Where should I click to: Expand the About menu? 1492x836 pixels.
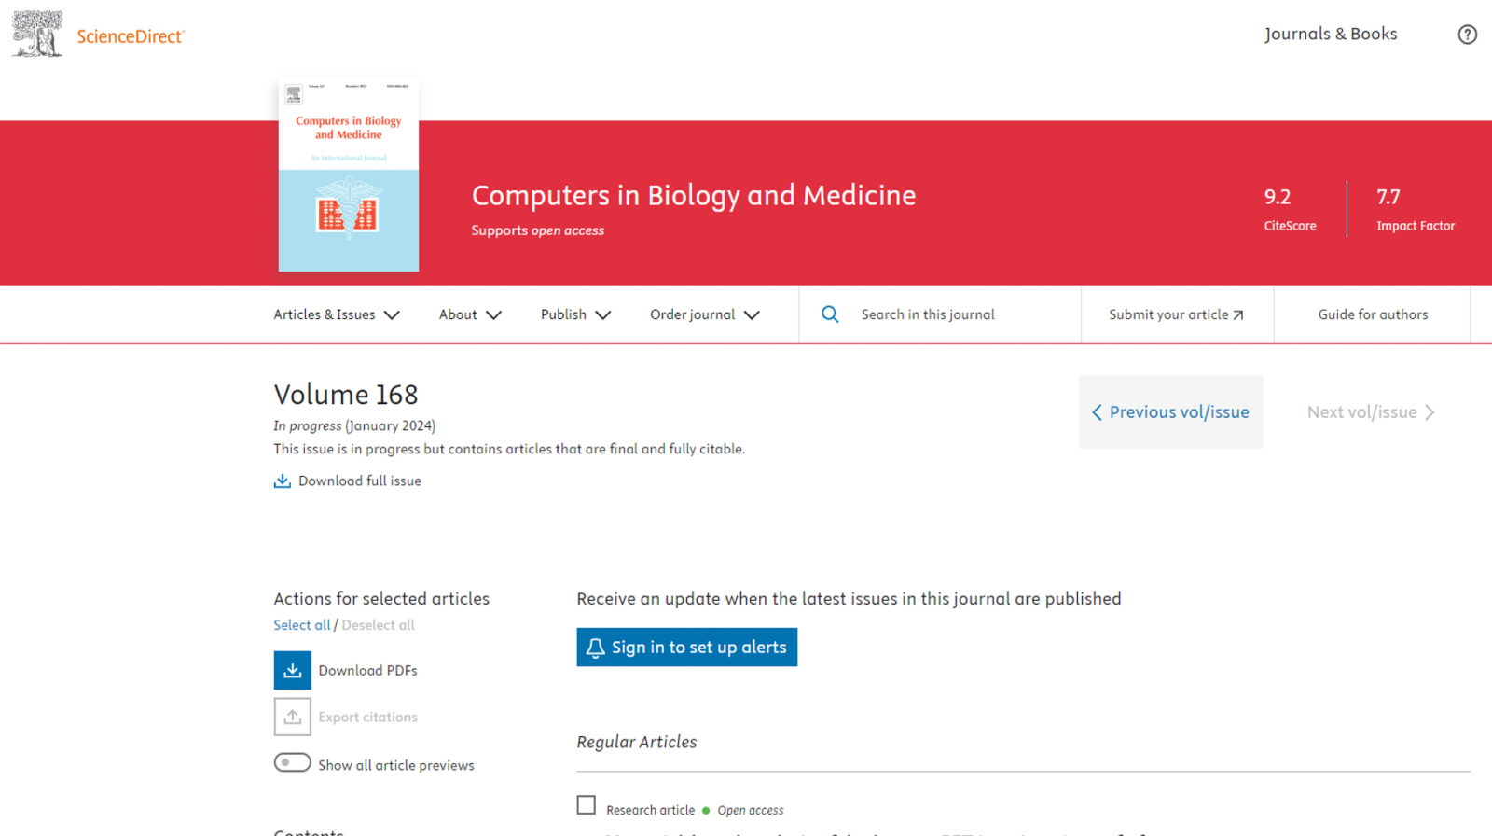(x=470, y=314)
